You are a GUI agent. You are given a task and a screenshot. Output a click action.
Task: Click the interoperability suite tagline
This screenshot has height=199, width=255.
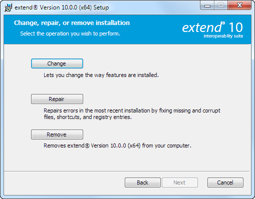pos(223,36)
